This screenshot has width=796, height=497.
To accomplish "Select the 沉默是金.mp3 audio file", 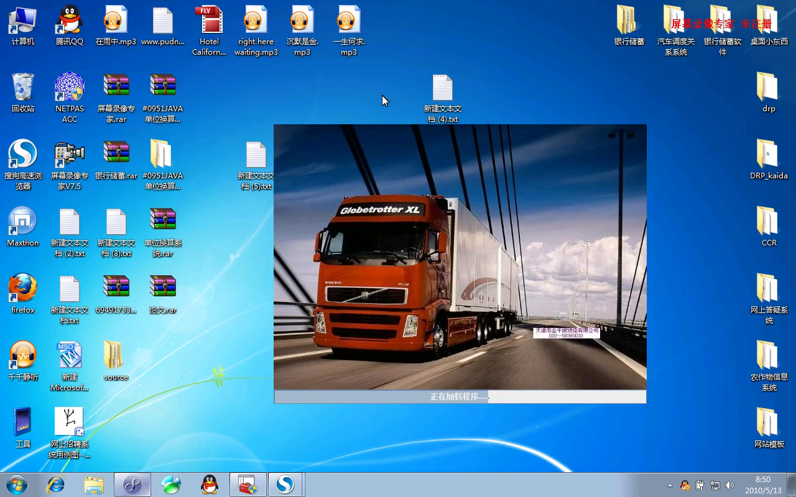I will [302, 30].
